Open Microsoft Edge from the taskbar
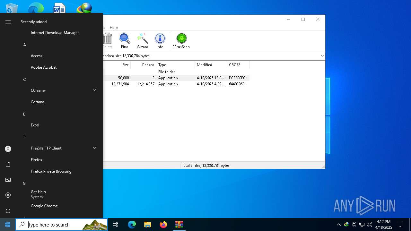 [132, 225]
